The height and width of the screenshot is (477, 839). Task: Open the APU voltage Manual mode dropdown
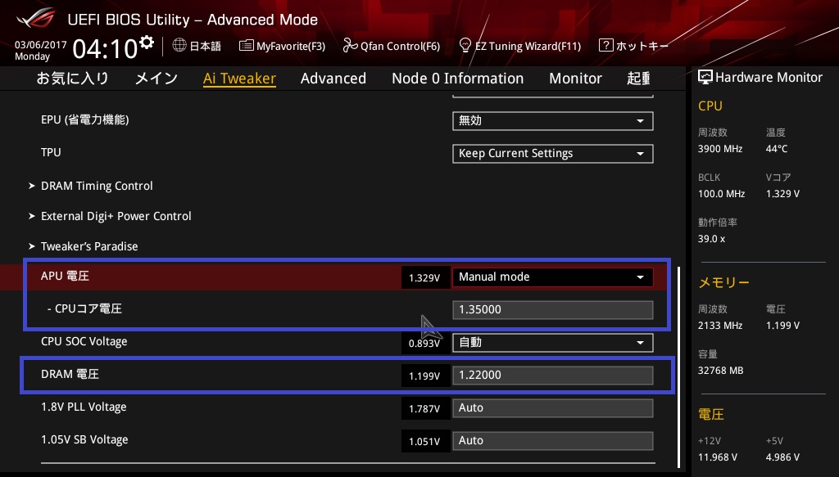point(553,277)
